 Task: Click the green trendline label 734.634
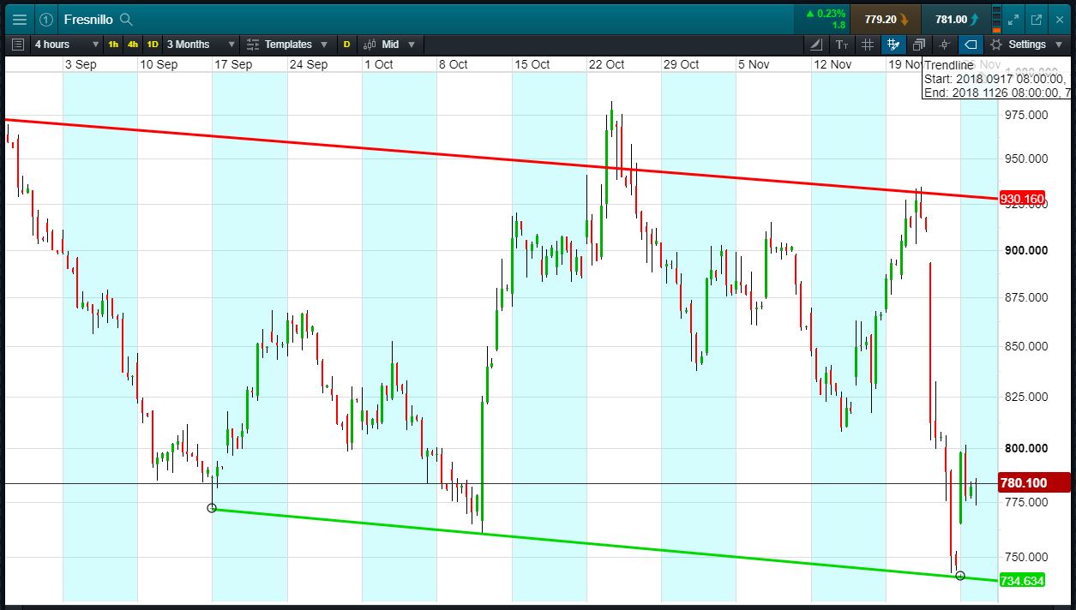pos(1023,580)
